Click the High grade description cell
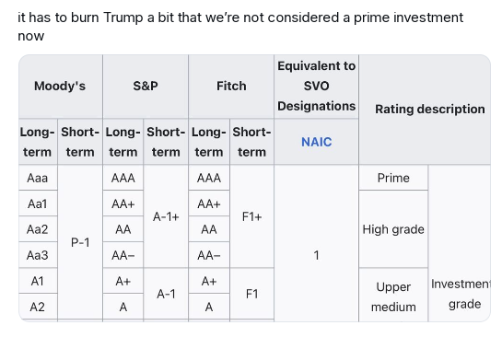The image size is (502, 337). (x=393, y=229)
